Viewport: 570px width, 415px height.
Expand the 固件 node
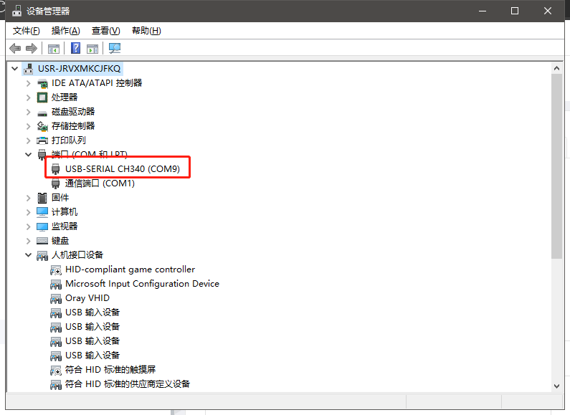click(29, 198)
